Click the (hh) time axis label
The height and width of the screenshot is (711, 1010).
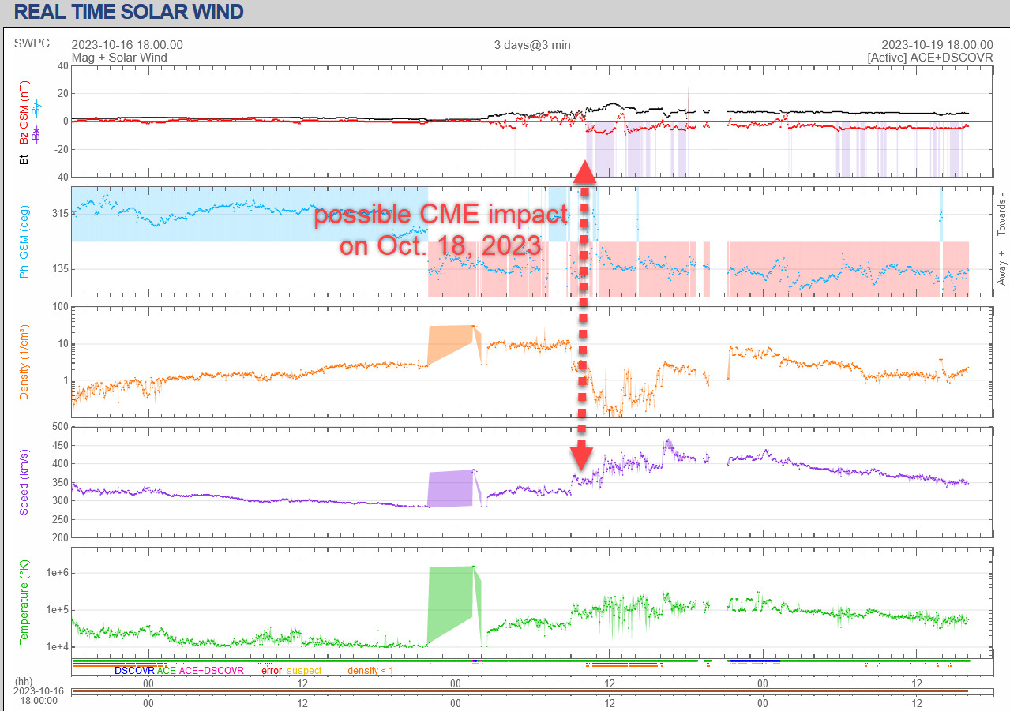pos(24,682)
